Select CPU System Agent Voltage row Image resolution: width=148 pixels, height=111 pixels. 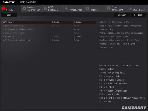pos(17,40)
